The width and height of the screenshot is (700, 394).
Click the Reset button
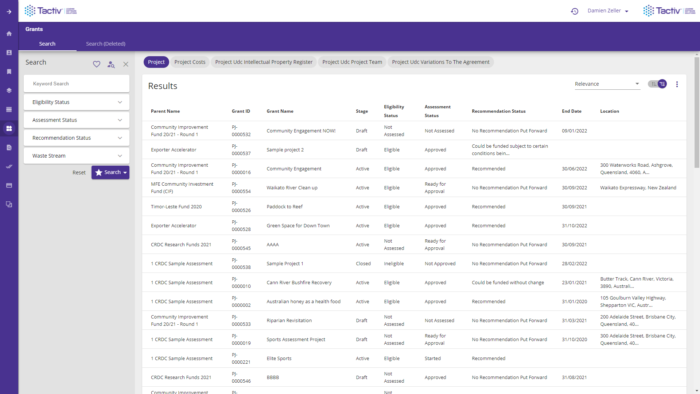[x=79, y=173]
